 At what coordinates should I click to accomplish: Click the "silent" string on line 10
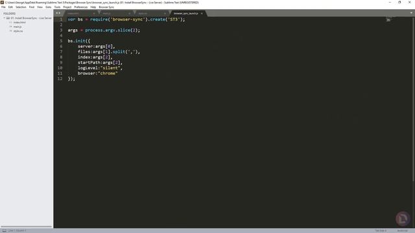pos(110,68)
